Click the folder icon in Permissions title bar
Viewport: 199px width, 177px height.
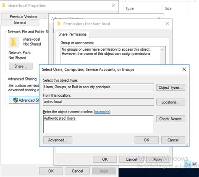(x=59, y=23)
